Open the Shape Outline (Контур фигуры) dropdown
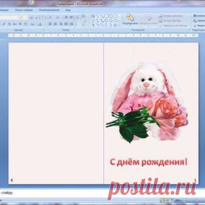 [x=170, y=20]
